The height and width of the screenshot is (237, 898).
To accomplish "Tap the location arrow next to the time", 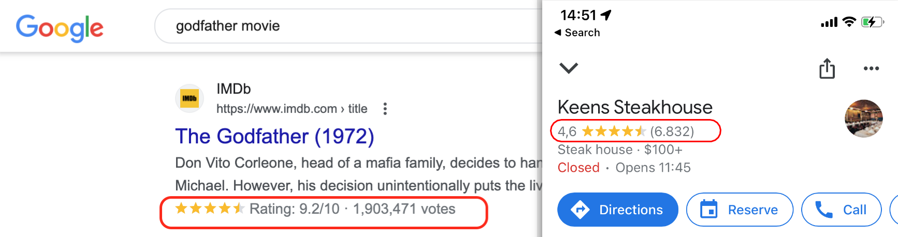I will [x=606, y=15].
